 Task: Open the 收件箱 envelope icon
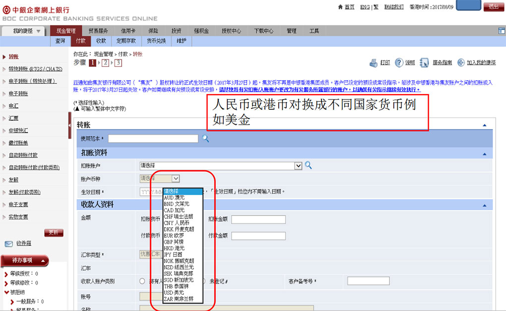pyautogui.click(x=9, y=244)
